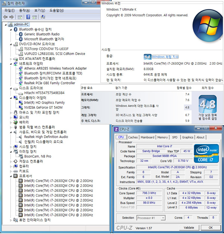
Task: Click the Windows 7 Ultimate K text
Action: (x=121, y=9)
